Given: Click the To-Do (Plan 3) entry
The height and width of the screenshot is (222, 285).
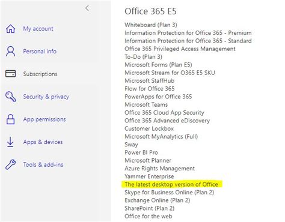Looking at the screenshot, I should coord(143,57).
